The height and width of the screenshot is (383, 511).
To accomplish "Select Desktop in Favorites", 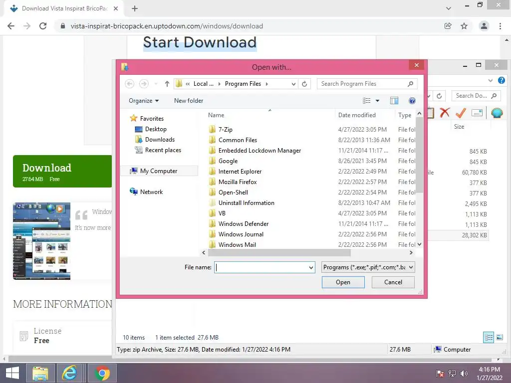I will [156, 129].
